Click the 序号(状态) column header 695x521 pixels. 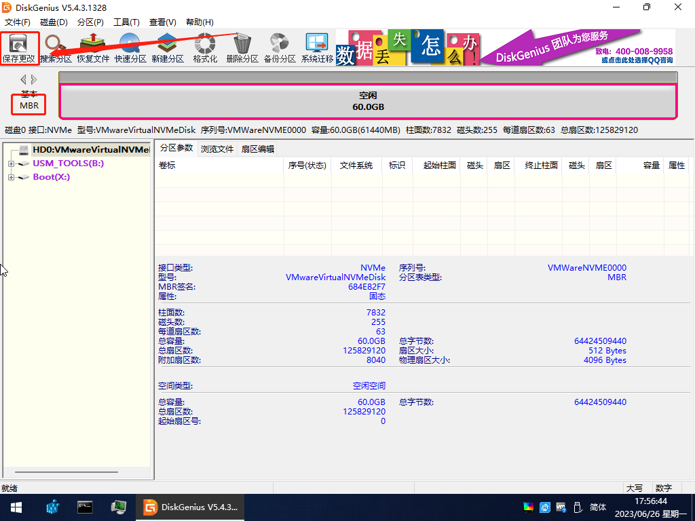307,166
